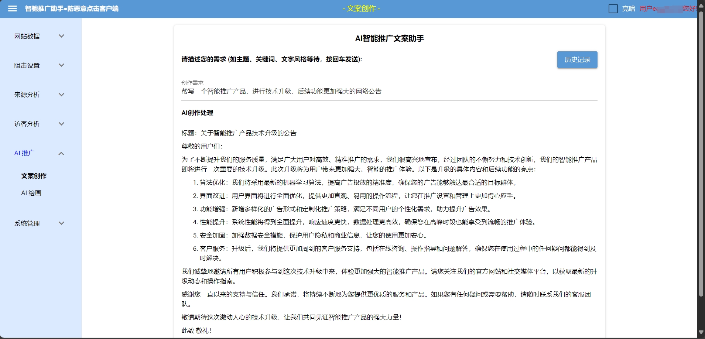Collapse the AI 推广 chevron
This screenshot has width=705, height=339.
pos(62,153)
